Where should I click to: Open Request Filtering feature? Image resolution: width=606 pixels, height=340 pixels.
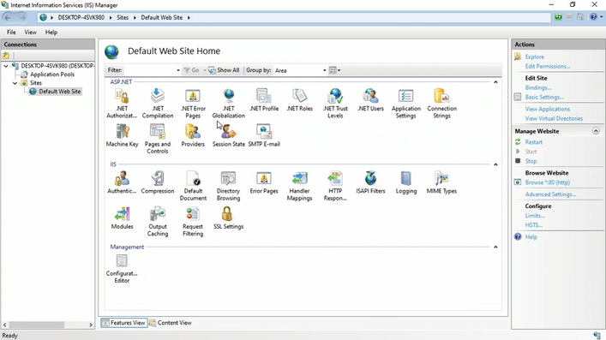tap(193, 222)
